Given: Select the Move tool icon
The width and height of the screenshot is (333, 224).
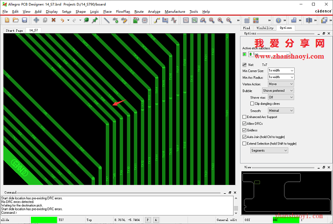Looking at the screenshot, I should (36, 20).
